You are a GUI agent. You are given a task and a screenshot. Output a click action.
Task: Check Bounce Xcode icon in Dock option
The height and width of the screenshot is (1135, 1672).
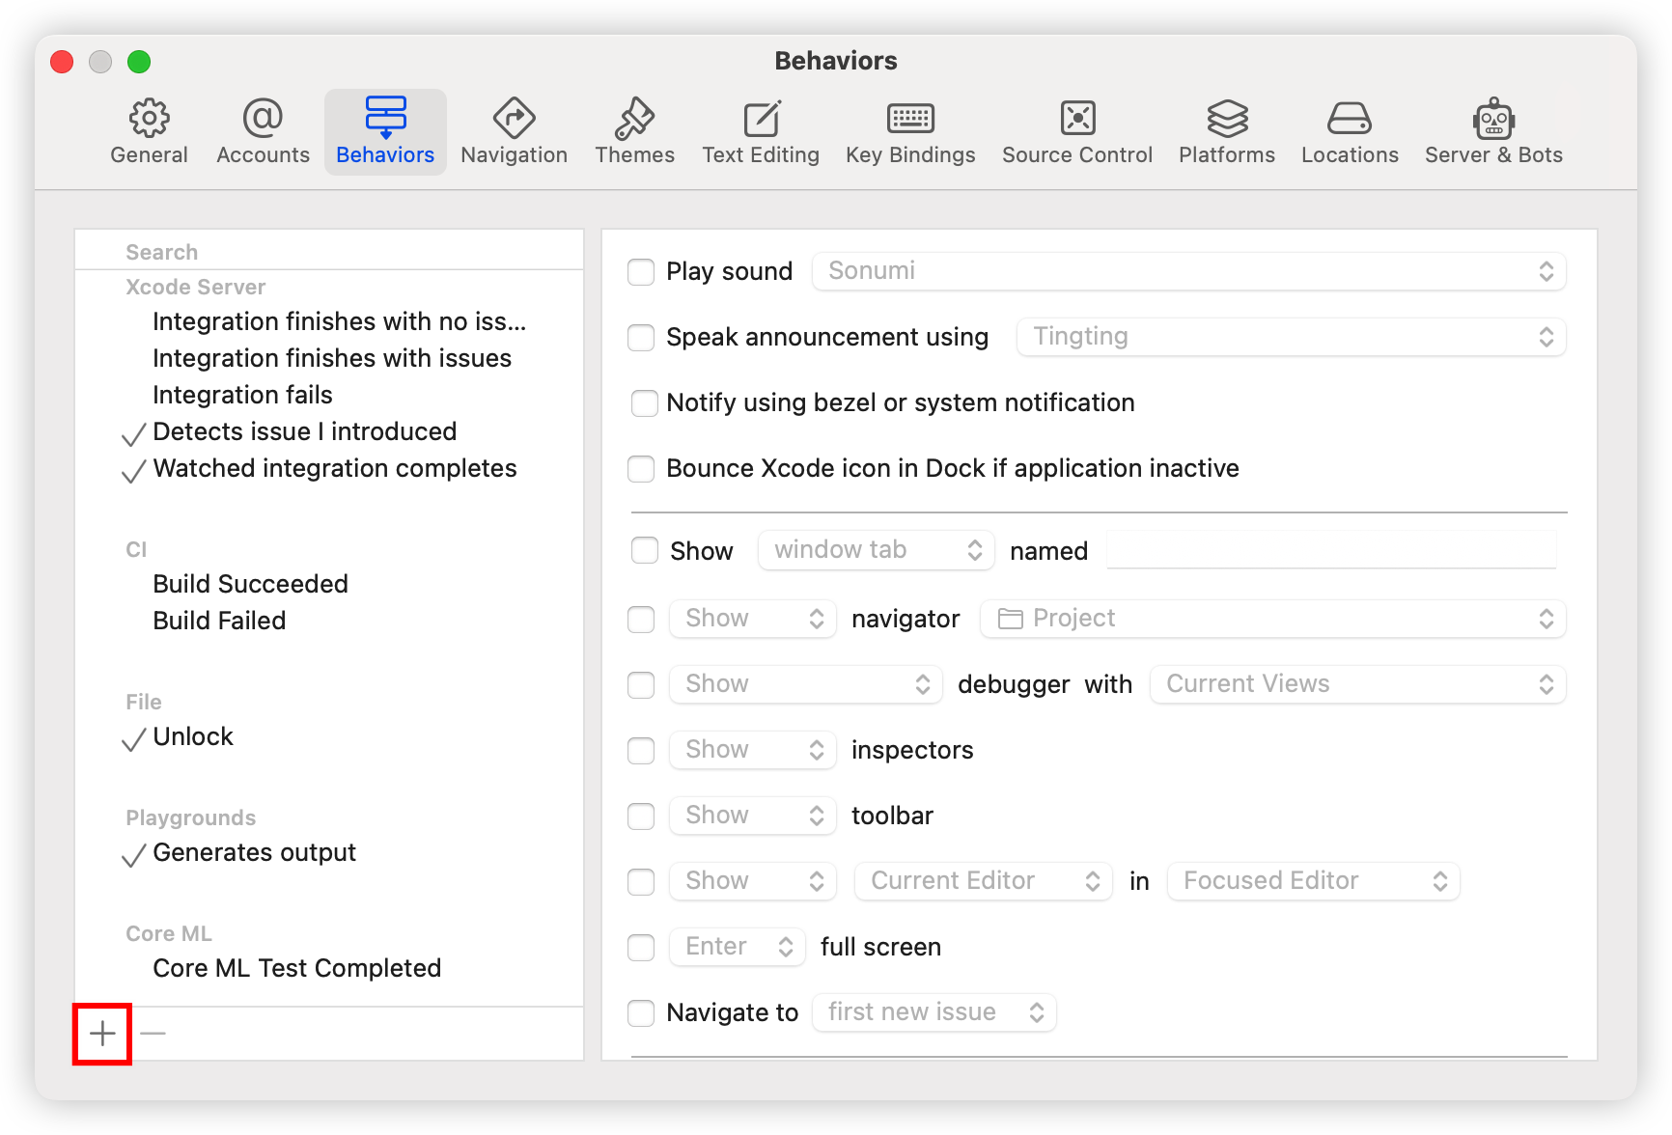pos(641,468)
